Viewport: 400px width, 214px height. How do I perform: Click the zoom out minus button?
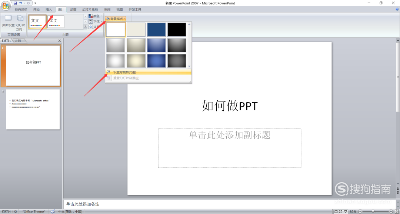360,212
